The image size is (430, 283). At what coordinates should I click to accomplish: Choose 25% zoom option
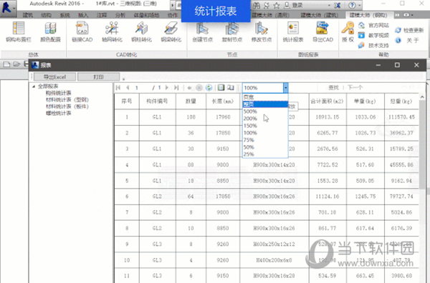265,154
